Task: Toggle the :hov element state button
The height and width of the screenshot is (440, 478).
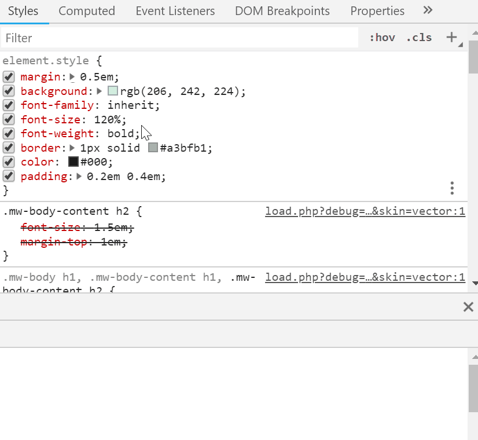Action: pos(382,38)
